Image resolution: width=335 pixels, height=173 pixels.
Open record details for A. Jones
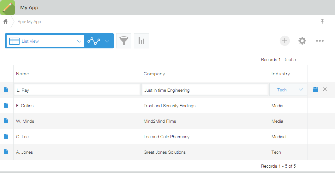point(6,152)
